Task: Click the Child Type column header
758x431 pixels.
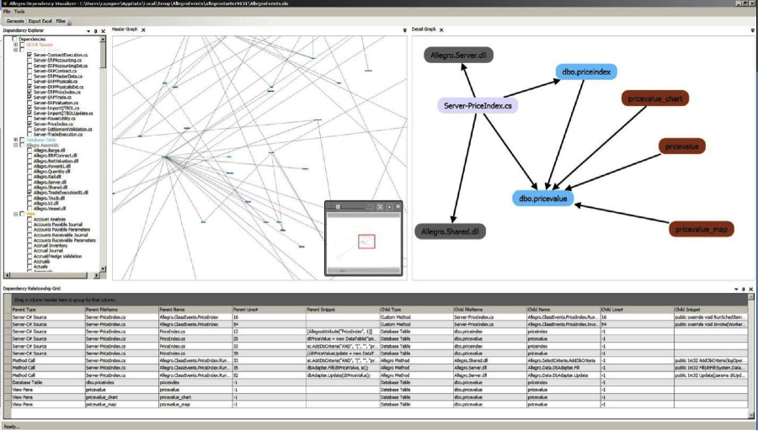Action: click(415, 310)
